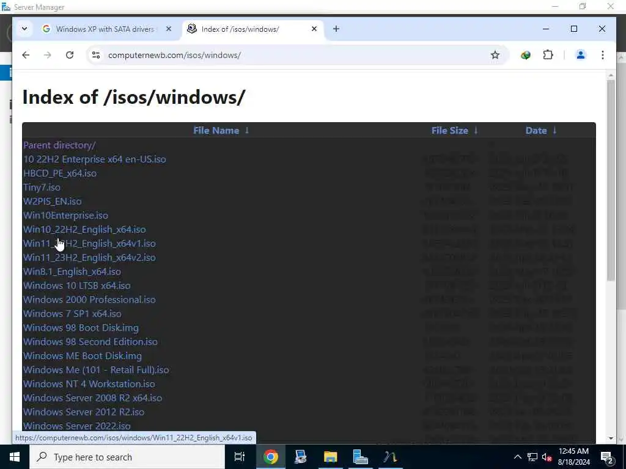The image size is (626, 469).
Task: Show hidden system tray icons
Action: [x=517, y=457]
